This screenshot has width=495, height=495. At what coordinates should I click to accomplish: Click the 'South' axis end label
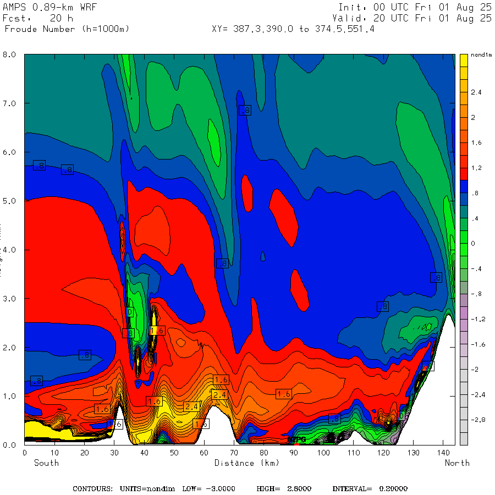(x=46, y=463)
